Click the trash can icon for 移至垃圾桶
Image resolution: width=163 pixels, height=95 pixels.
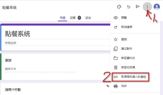click(x=116, y=67)
